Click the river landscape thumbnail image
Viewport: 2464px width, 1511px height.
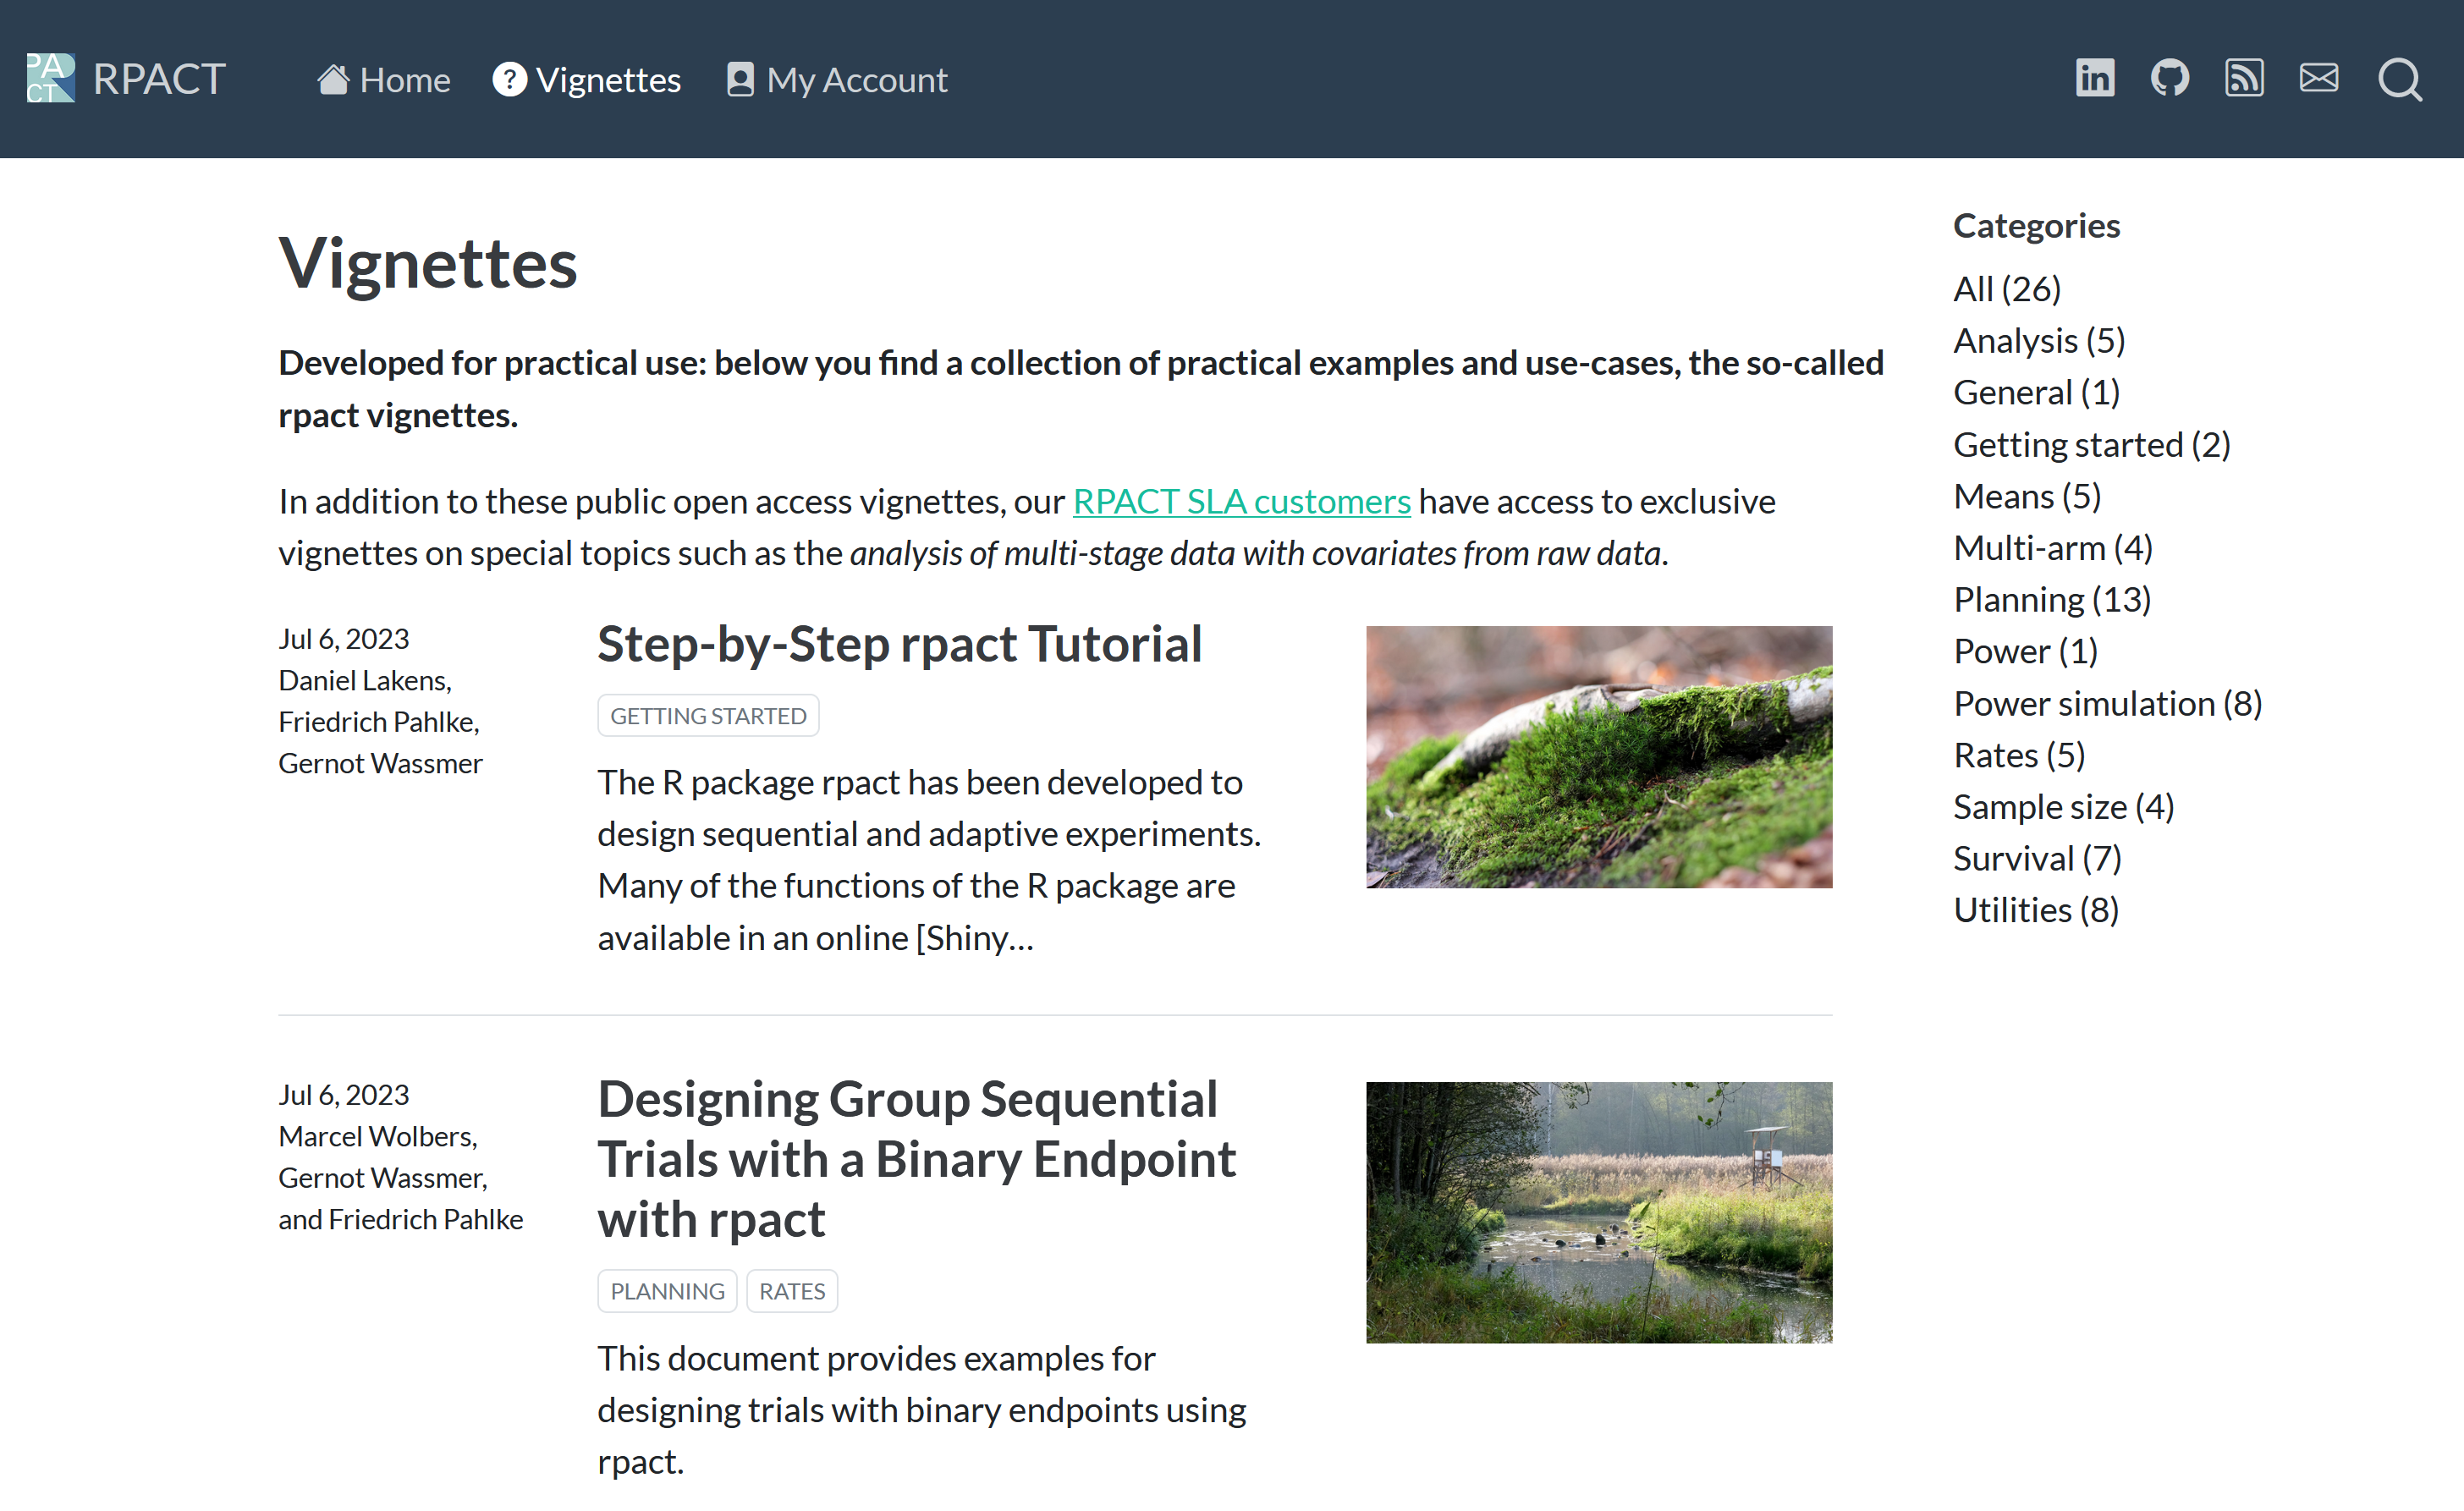click(1599, 1212)
